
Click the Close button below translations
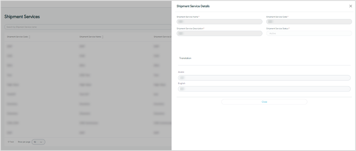coord(264,102)
